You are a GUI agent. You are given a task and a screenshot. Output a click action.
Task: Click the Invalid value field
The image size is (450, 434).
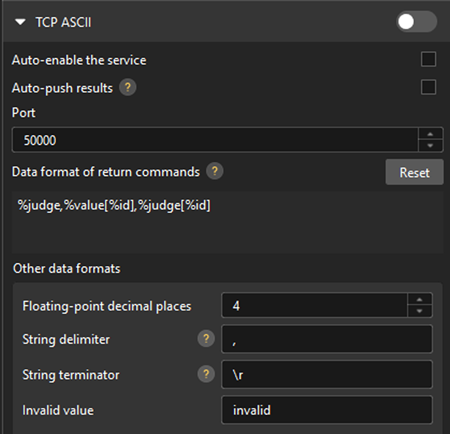tap(326, 411)
